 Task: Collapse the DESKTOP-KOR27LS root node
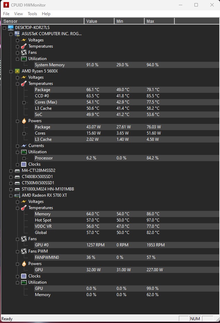point(4,28)
